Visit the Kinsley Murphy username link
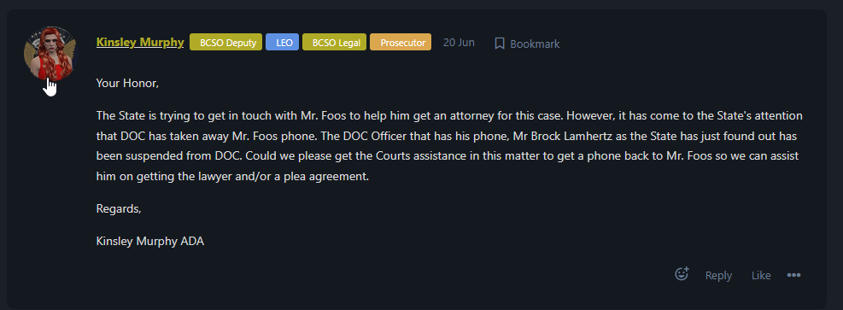The height and width of the screenshot is (310, 843). pyautogui.click(x=140, y=42)
